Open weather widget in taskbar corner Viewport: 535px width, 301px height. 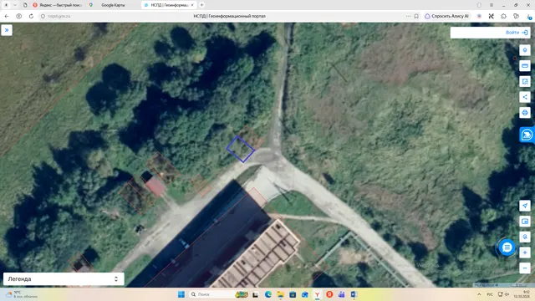point(21,294)
